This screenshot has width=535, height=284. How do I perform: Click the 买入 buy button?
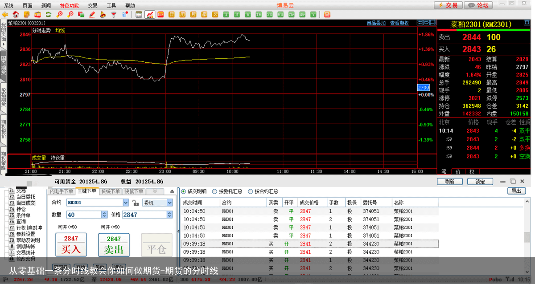point(71,245)
